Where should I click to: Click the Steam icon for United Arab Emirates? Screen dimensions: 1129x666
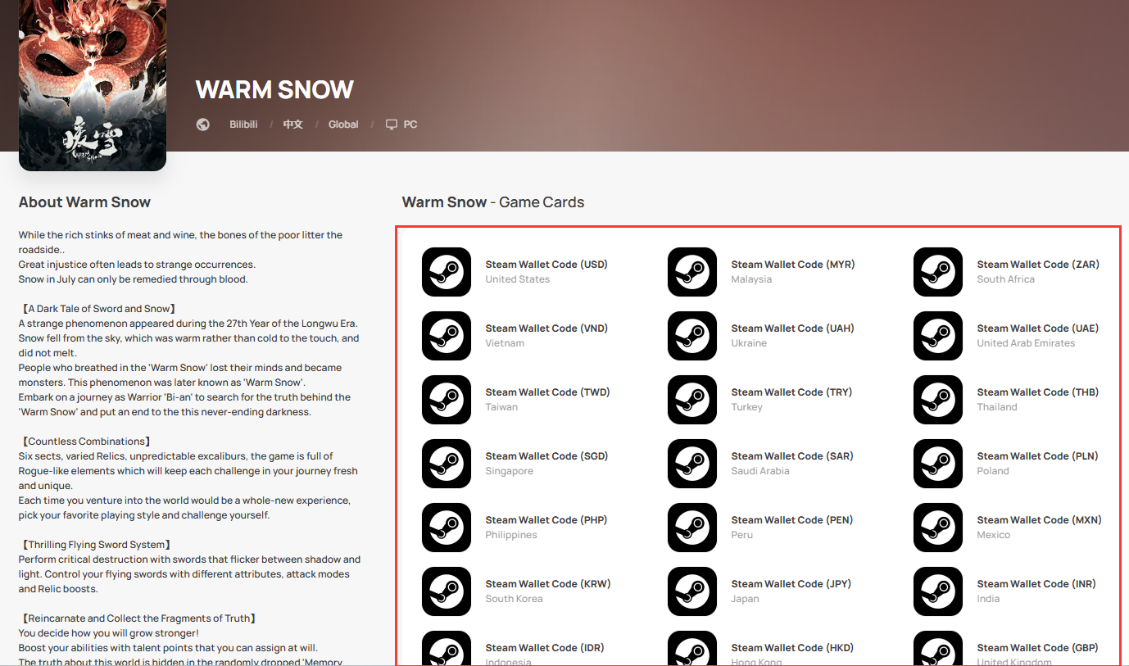click(938, 336)
